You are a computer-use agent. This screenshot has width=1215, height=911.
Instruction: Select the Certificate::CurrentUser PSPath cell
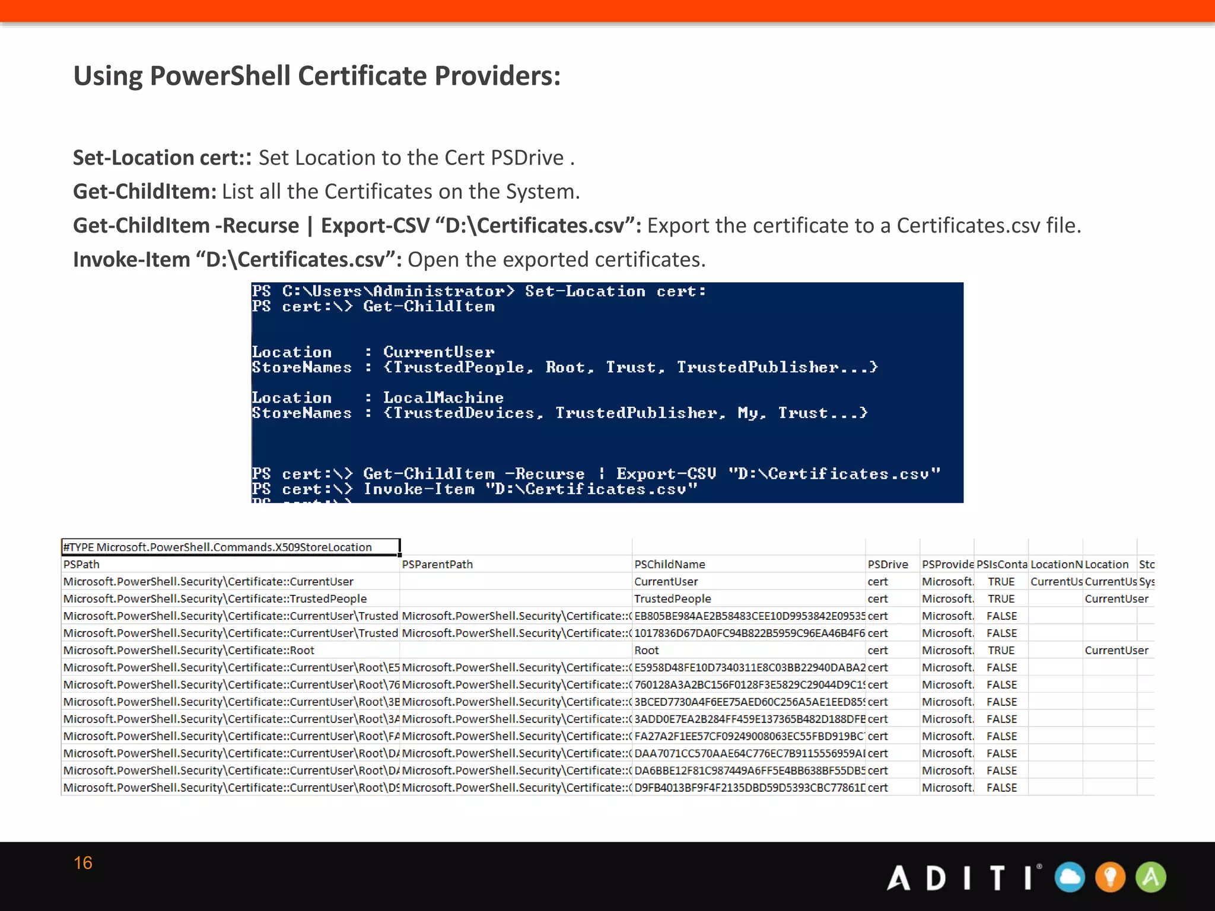point(231,581)
